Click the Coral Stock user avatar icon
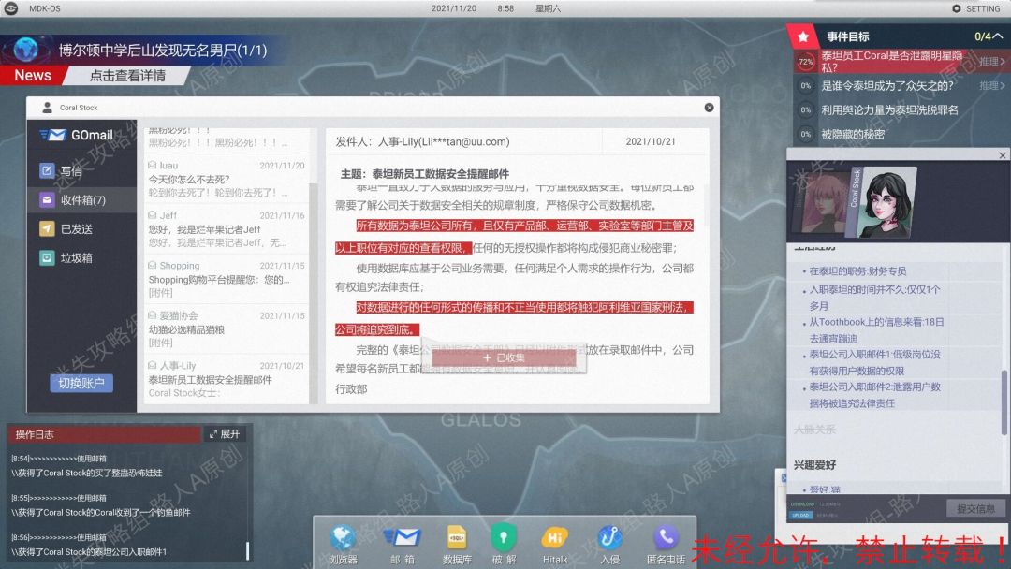1011x569 pixels. (47, 108)
